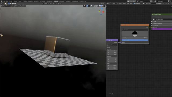This screenshot has height=97, width=172.
Task: Click the intersect selection mode icon
Action: click(16, 4)
